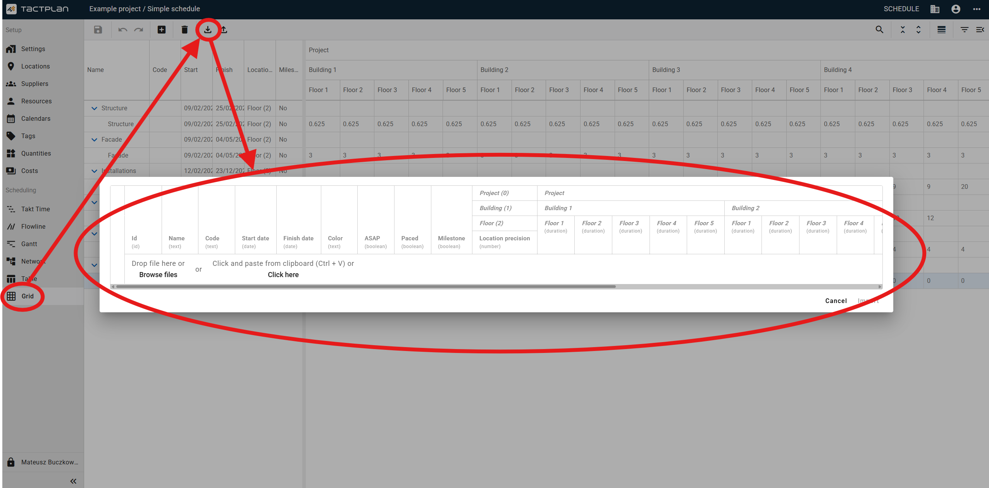
Task: Open Resources in the sidebar
Action: coord(43,101)
